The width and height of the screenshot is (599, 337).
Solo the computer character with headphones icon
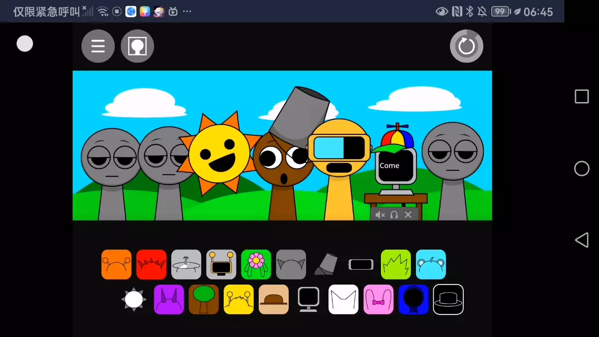394,215
